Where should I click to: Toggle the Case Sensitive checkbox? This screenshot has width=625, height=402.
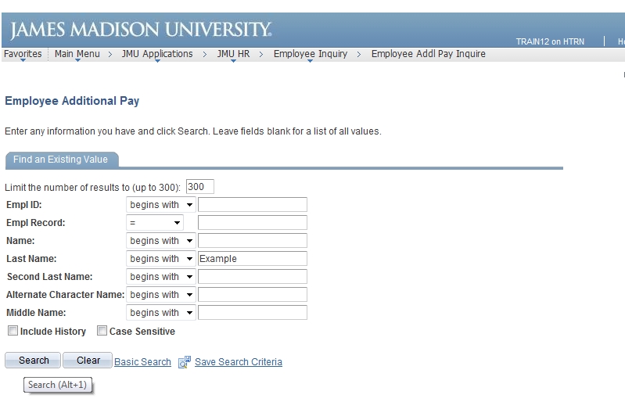click(x=102, y=331)
